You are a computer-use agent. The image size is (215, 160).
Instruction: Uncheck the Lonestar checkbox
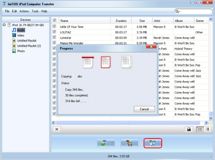[54, 37]
